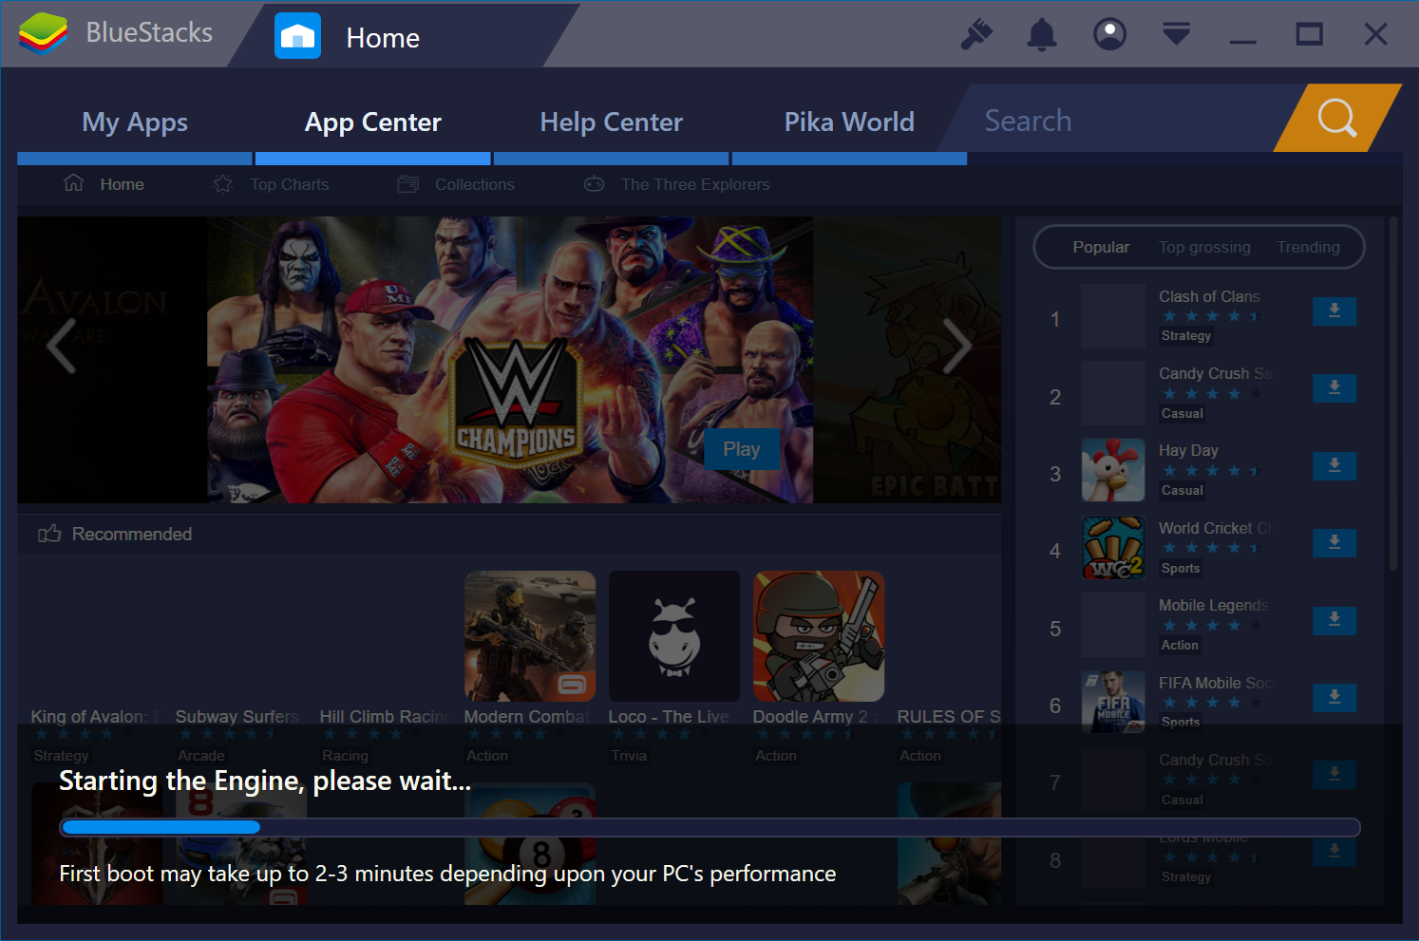
Task: Click the folder icon beside Collections
Action: coord(407,183)
